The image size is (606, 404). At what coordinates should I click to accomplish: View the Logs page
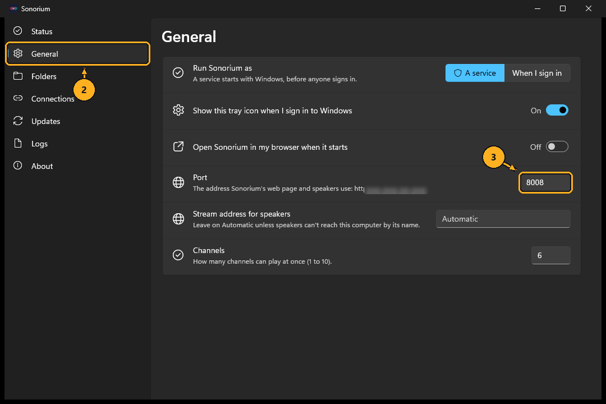click(x=77, y=144)
